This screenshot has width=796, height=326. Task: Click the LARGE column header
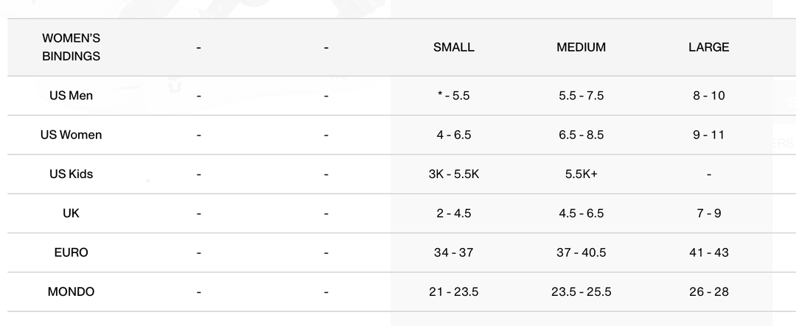click(x=708, y=47)
